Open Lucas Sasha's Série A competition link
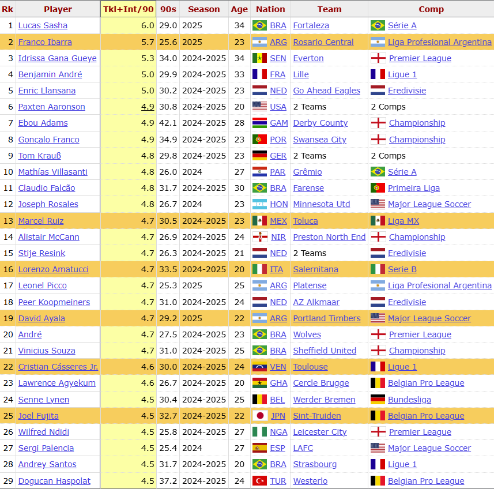 pos(402,25)
